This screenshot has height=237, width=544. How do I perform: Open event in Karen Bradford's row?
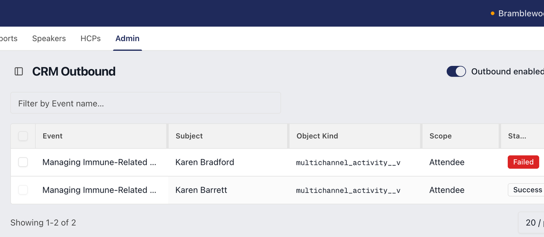pos(99,162)
